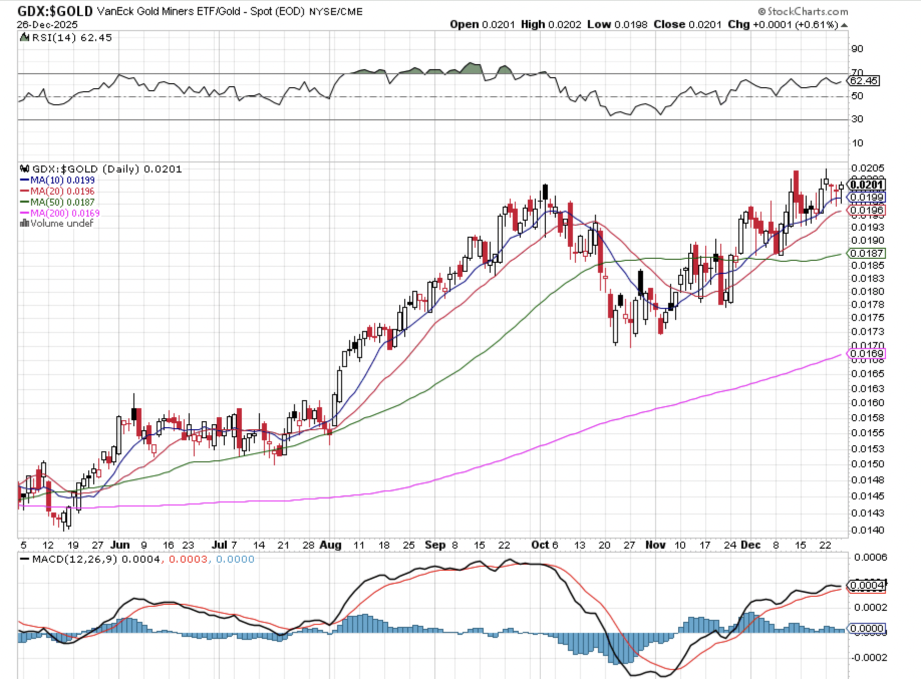Viewport: 921px width, 679px height.
Task: Click the magenta 0.0169 price axis tag
Action: 867,354
